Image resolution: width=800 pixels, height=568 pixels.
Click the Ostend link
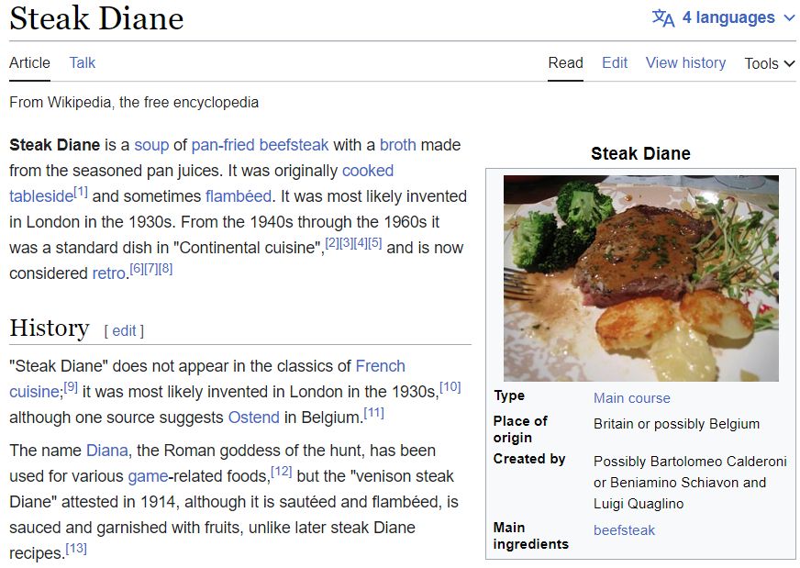click(x=253, y=417)
